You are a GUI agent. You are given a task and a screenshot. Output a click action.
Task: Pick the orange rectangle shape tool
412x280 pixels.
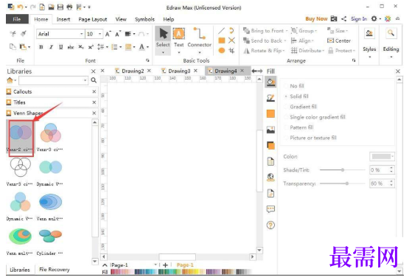(222, 41)
